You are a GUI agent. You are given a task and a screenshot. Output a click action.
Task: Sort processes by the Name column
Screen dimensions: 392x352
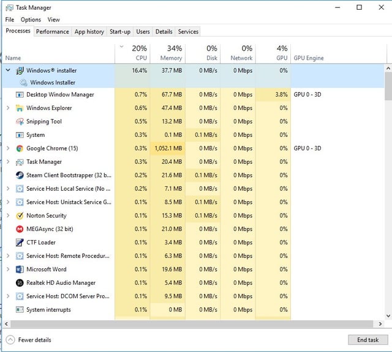click(x=59, y=54)
